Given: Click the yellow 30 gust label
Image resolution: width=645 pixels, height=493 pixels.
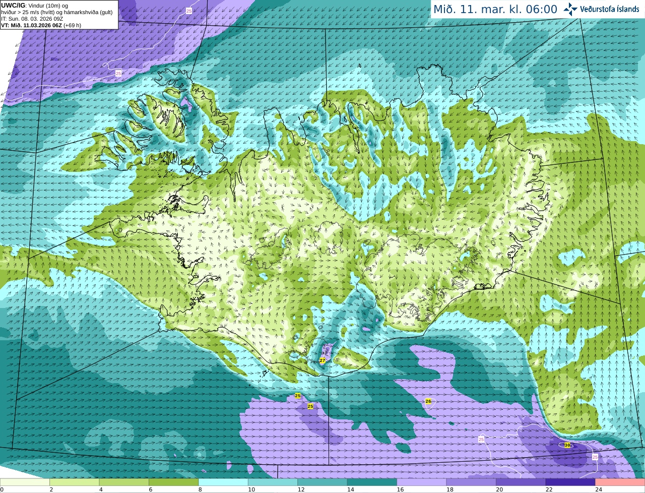Looking at the screenshot, I should tap(567, 445).
